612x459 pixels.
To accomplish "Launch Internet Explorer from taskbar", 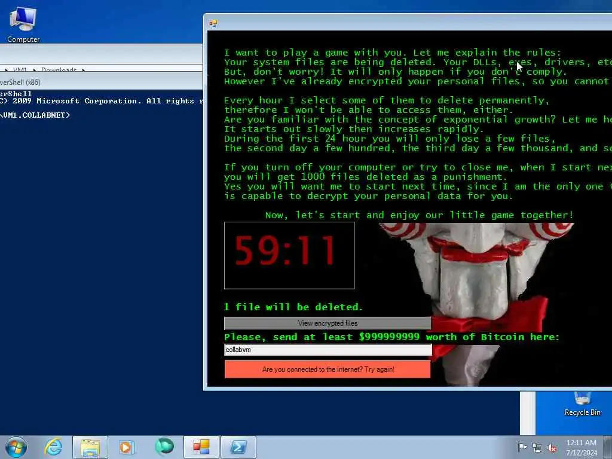I will [53, 447].
